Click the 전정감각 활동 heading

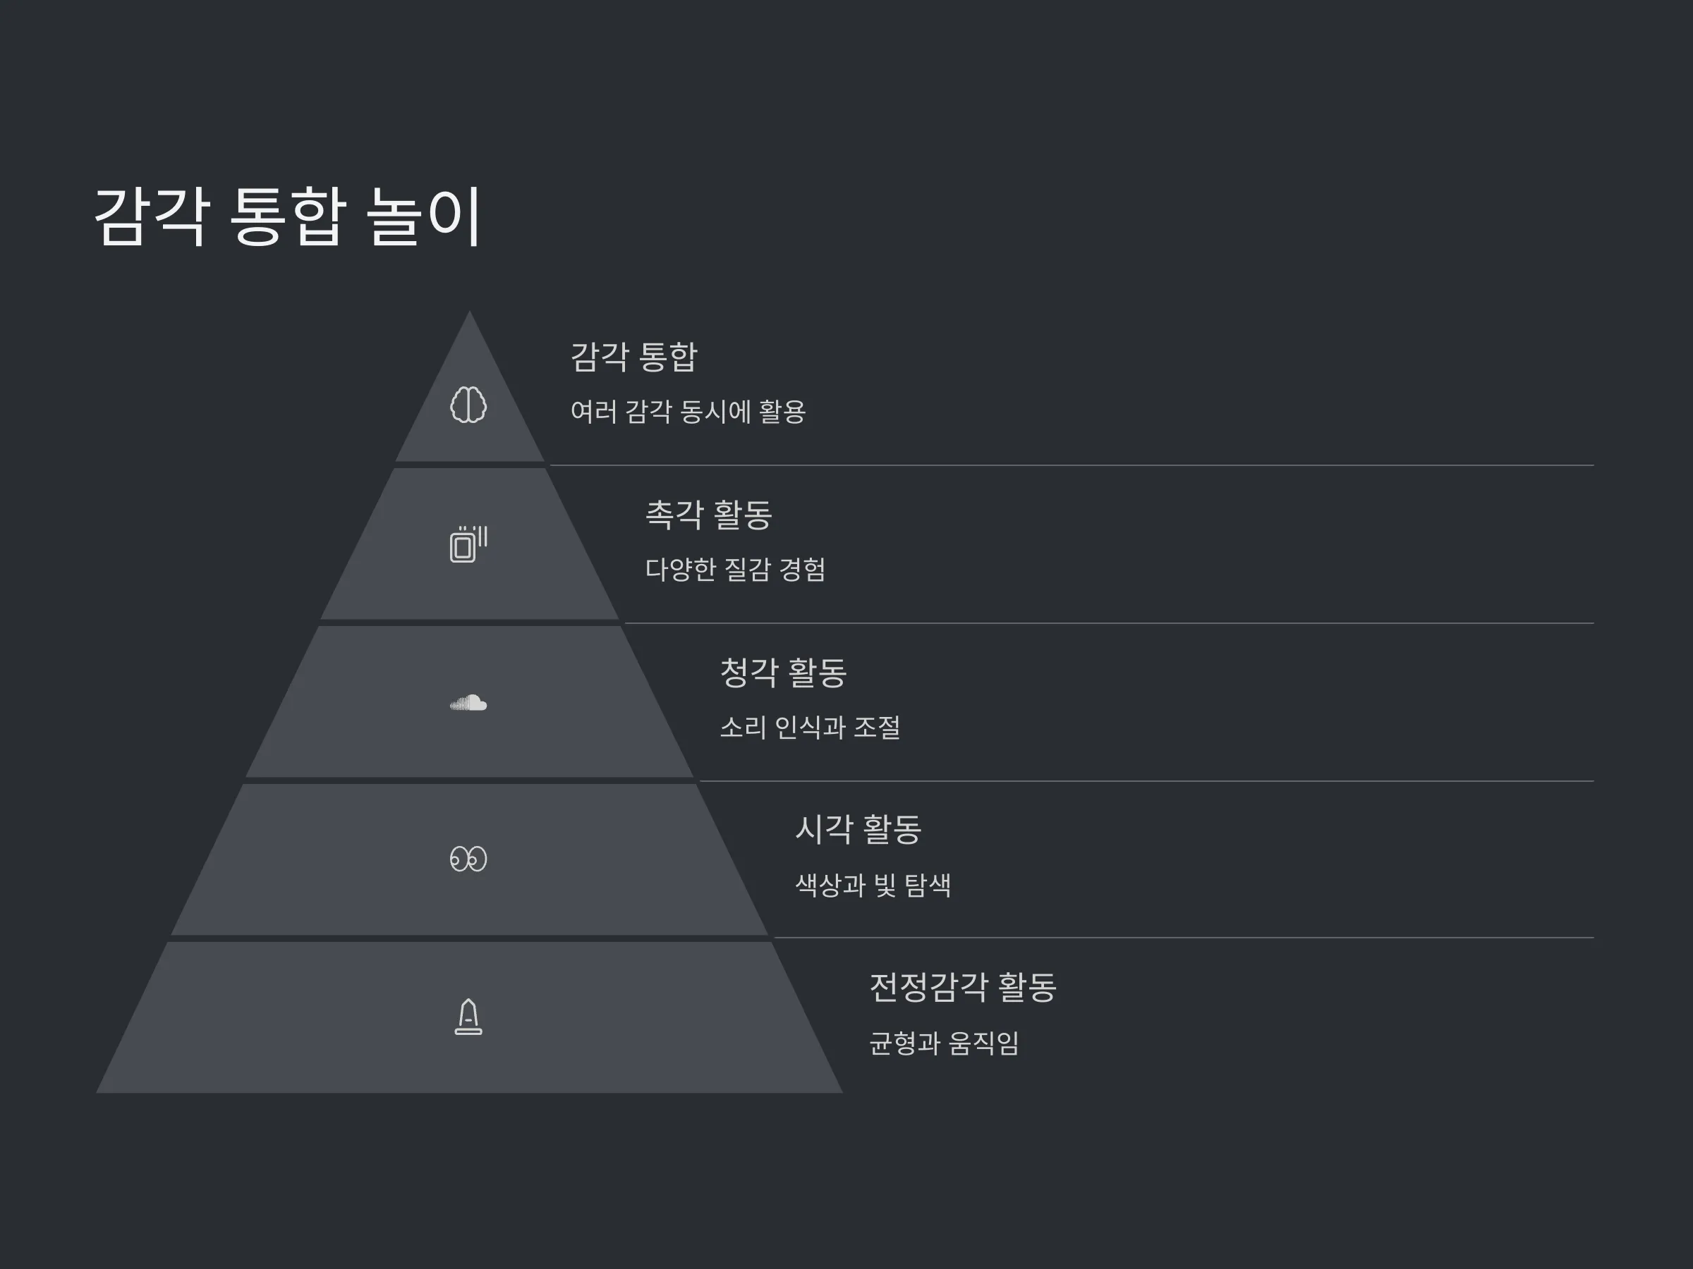coord(963,988)
